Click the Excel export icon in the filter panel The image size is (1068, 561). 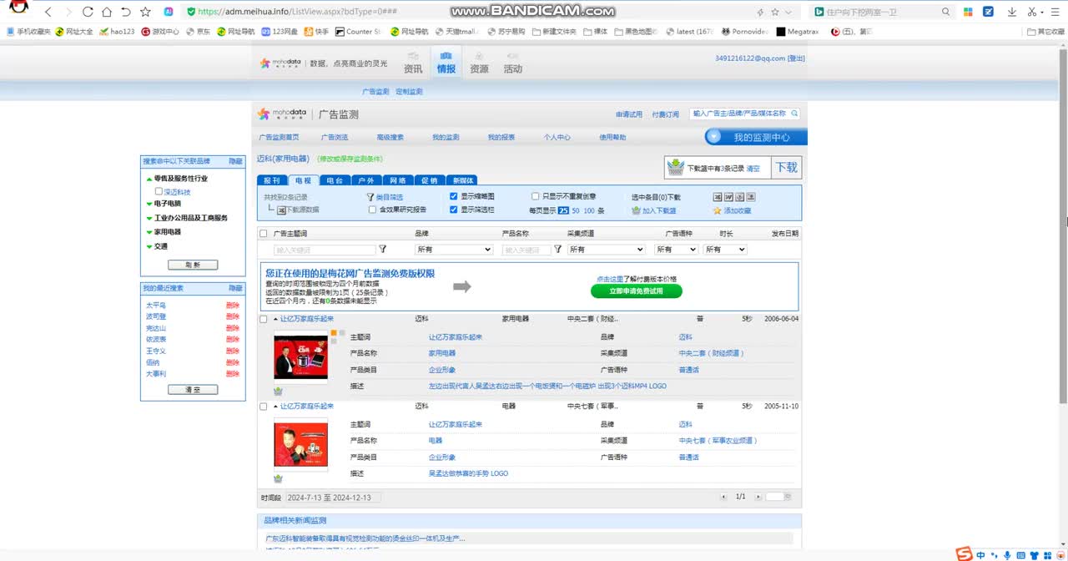718,197
